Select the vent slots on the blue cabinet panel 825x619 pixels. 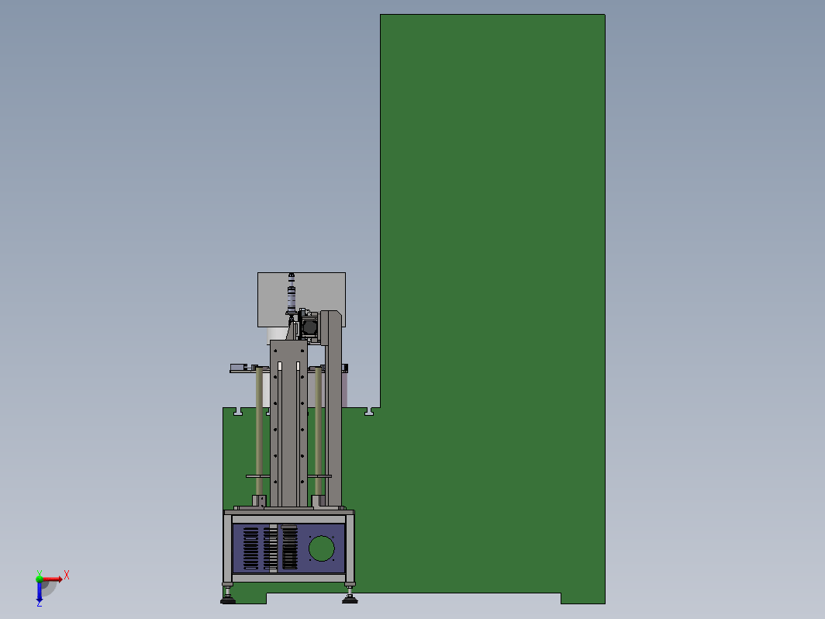pos(270,548)
